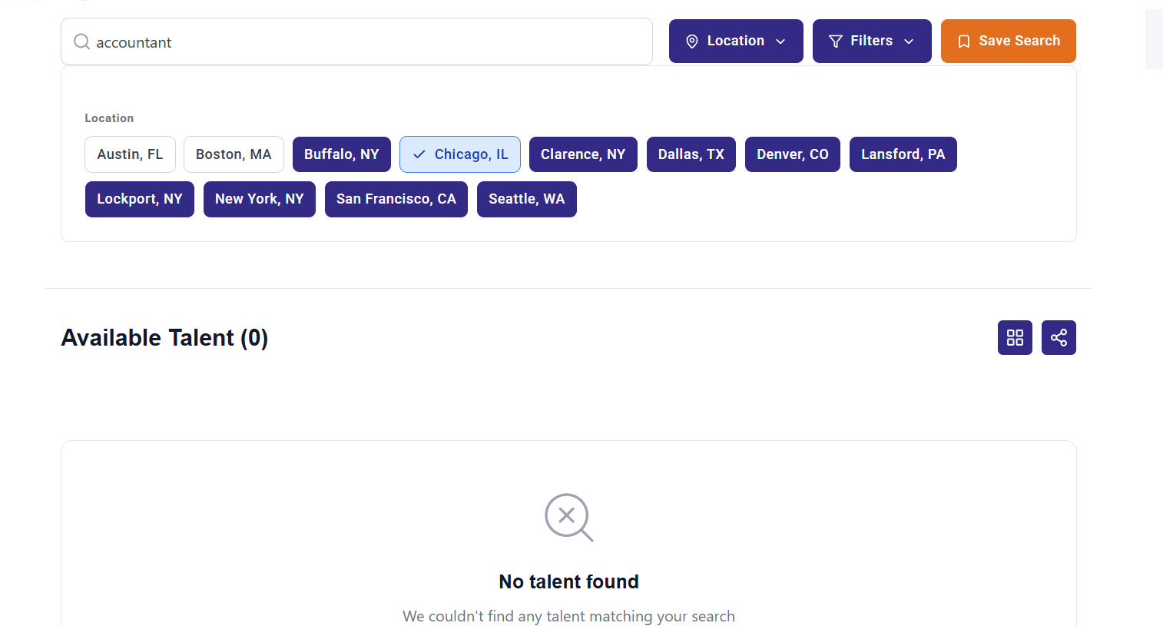Click the map pin icon on Location
The image size is (1163, 626).
tap(691, 41)
